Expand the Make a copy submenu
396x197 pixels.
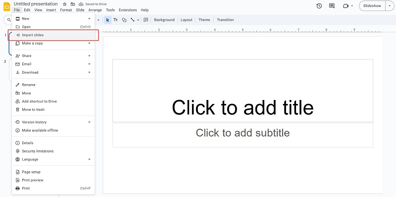[x=90, y=43]
